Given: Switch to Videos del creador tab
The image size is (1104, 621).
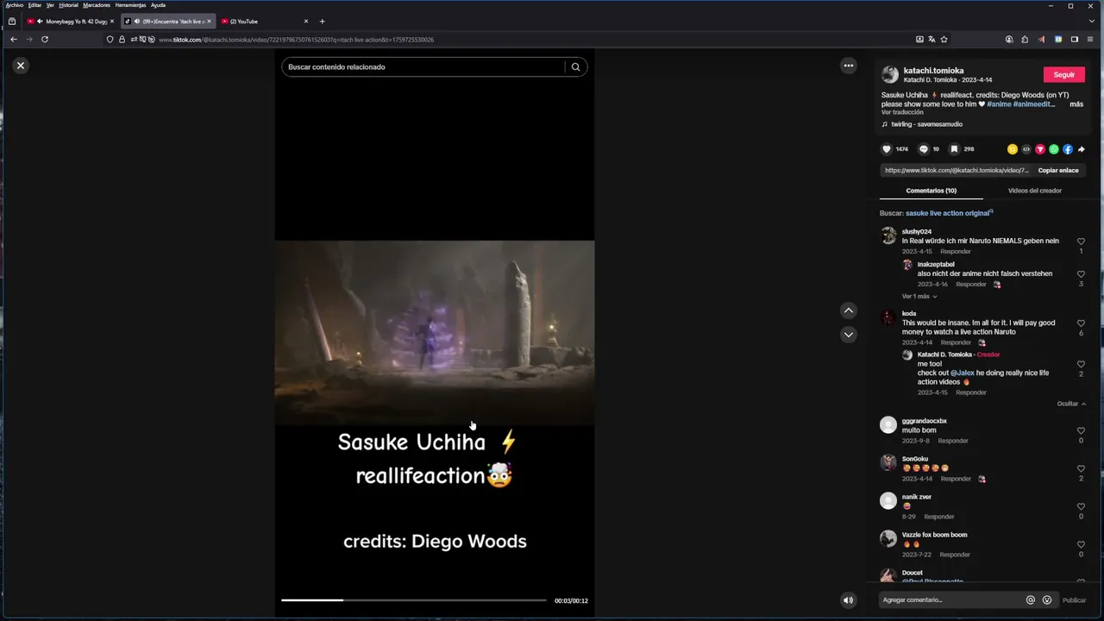Looking at the screenshot, I should (x=1035, y=191).
